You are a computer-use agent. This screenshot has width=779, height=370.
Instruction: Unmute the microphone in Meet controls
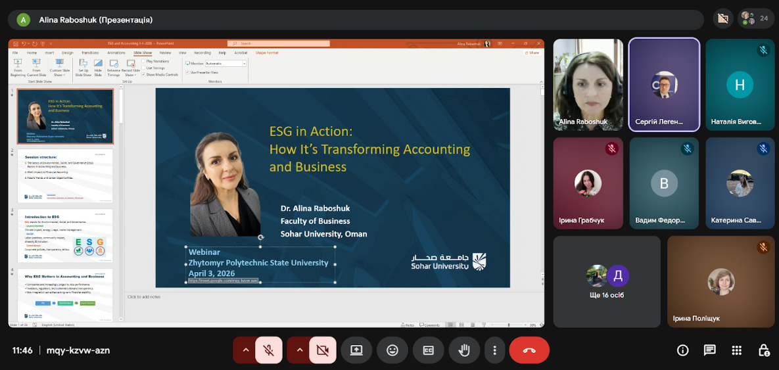[269, 350]
